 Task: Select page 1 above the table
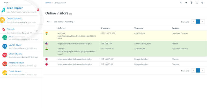pyautogui.click(x=198, y=22)
